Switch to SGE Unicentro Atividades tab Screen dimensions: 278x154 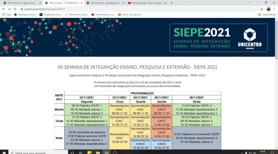point(105,3)
